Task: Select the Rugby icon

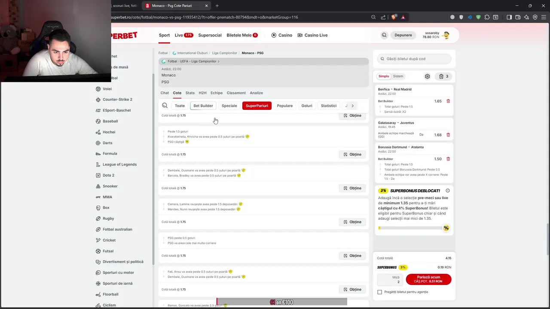Action: click(x=98, y=218)
